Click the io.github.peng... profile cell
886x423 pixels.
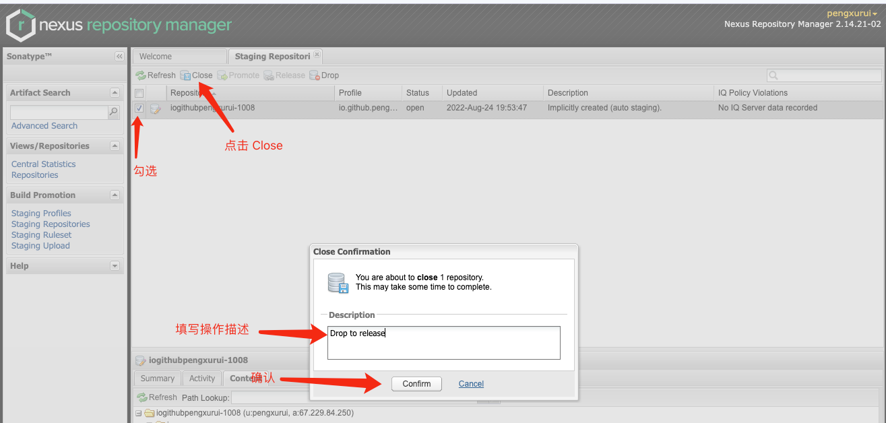[x=368, y=108]
